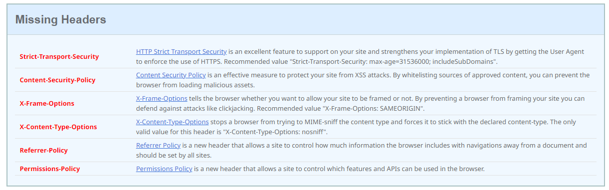Open the Permissions Policy link
Image resolution: width=609 pixels, height=190 pixels.
pyautogui.click(x=164, y=169)
